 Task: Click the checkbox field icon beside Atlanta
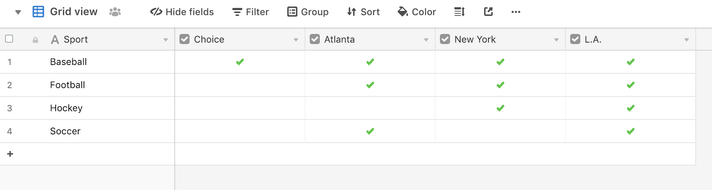(x=315, y=39)
